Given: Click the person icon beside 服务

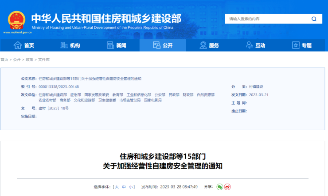Looking at the screenshot, I should tap(203, 45).
